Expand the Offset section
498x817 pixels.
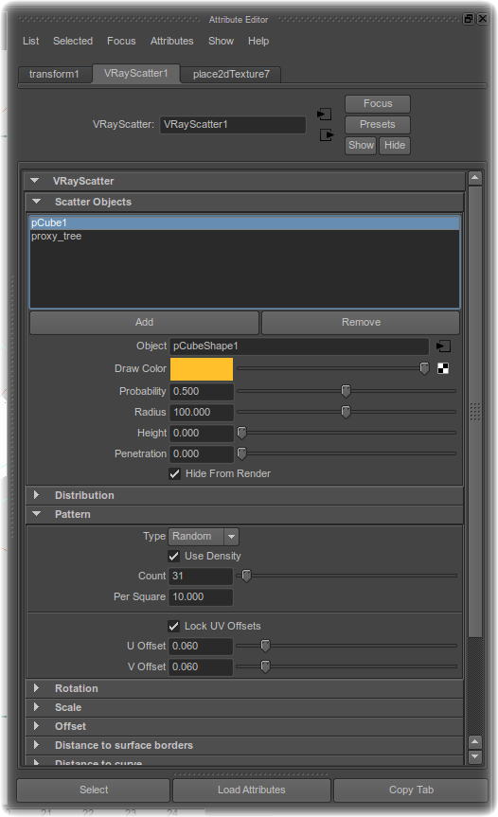[x=37, y=726]
